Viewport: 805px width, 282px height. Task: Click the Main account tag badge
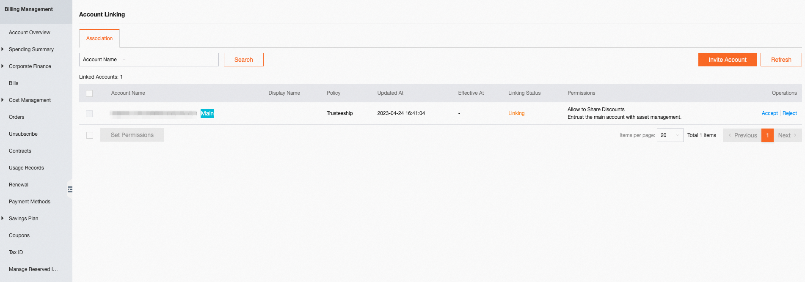click(x=207, y=113)
